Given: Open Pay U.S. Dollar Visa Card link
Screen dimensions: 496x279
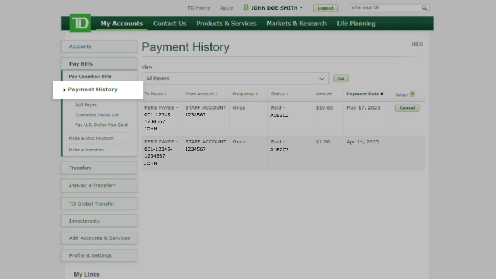Looking at the screenshot, I should click(x=101, y=125).
